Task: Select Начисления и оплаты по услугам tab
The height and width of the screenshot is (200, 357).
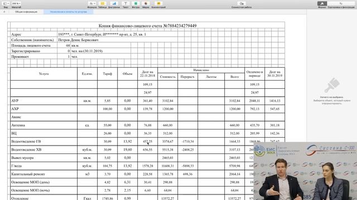Action: 69,12
